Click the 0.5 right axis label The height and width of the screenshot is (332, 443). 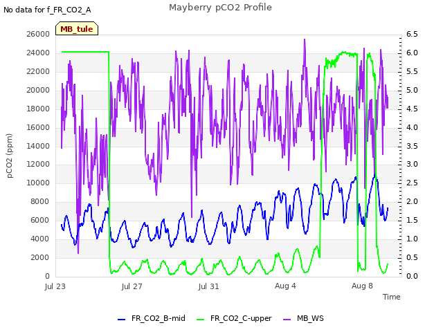point(412,257)
